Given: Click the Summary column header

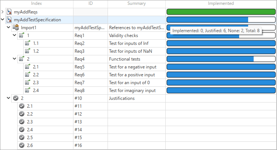Looking at the screenshot, I should click(136, 3).
